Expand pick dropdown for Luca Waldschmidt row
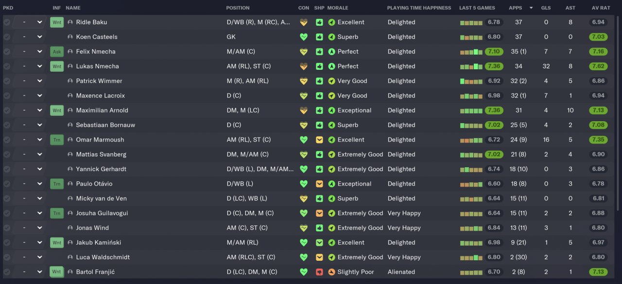 click(28, 257)
